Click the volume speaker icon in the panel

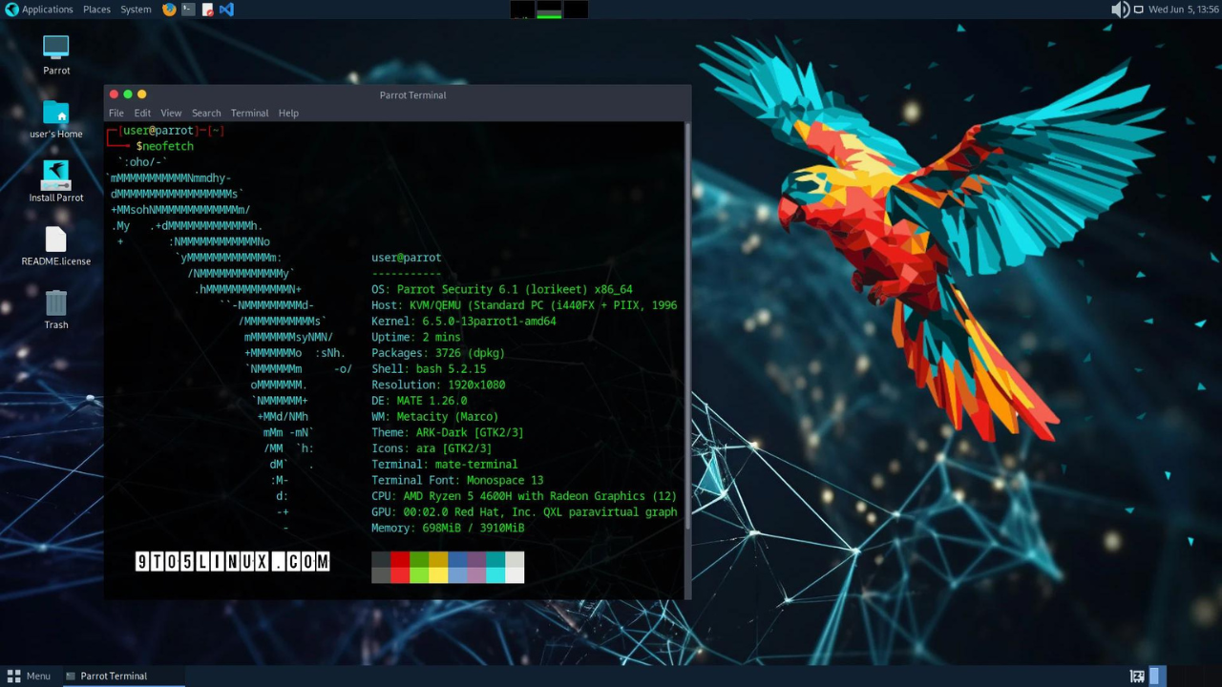pyautogui.click(x=1121, y=10)
